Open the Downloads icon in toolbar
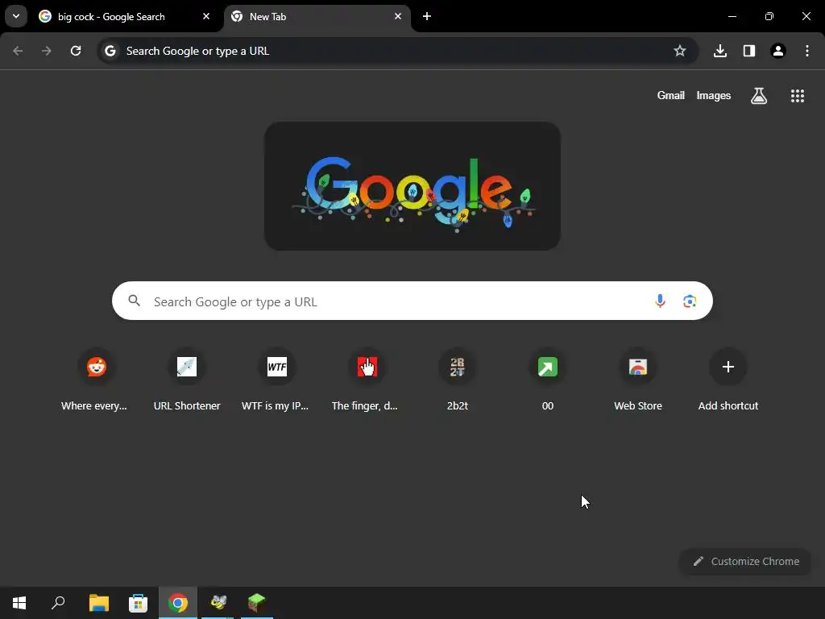Viewport: 825px width, 619px height. 720,51
